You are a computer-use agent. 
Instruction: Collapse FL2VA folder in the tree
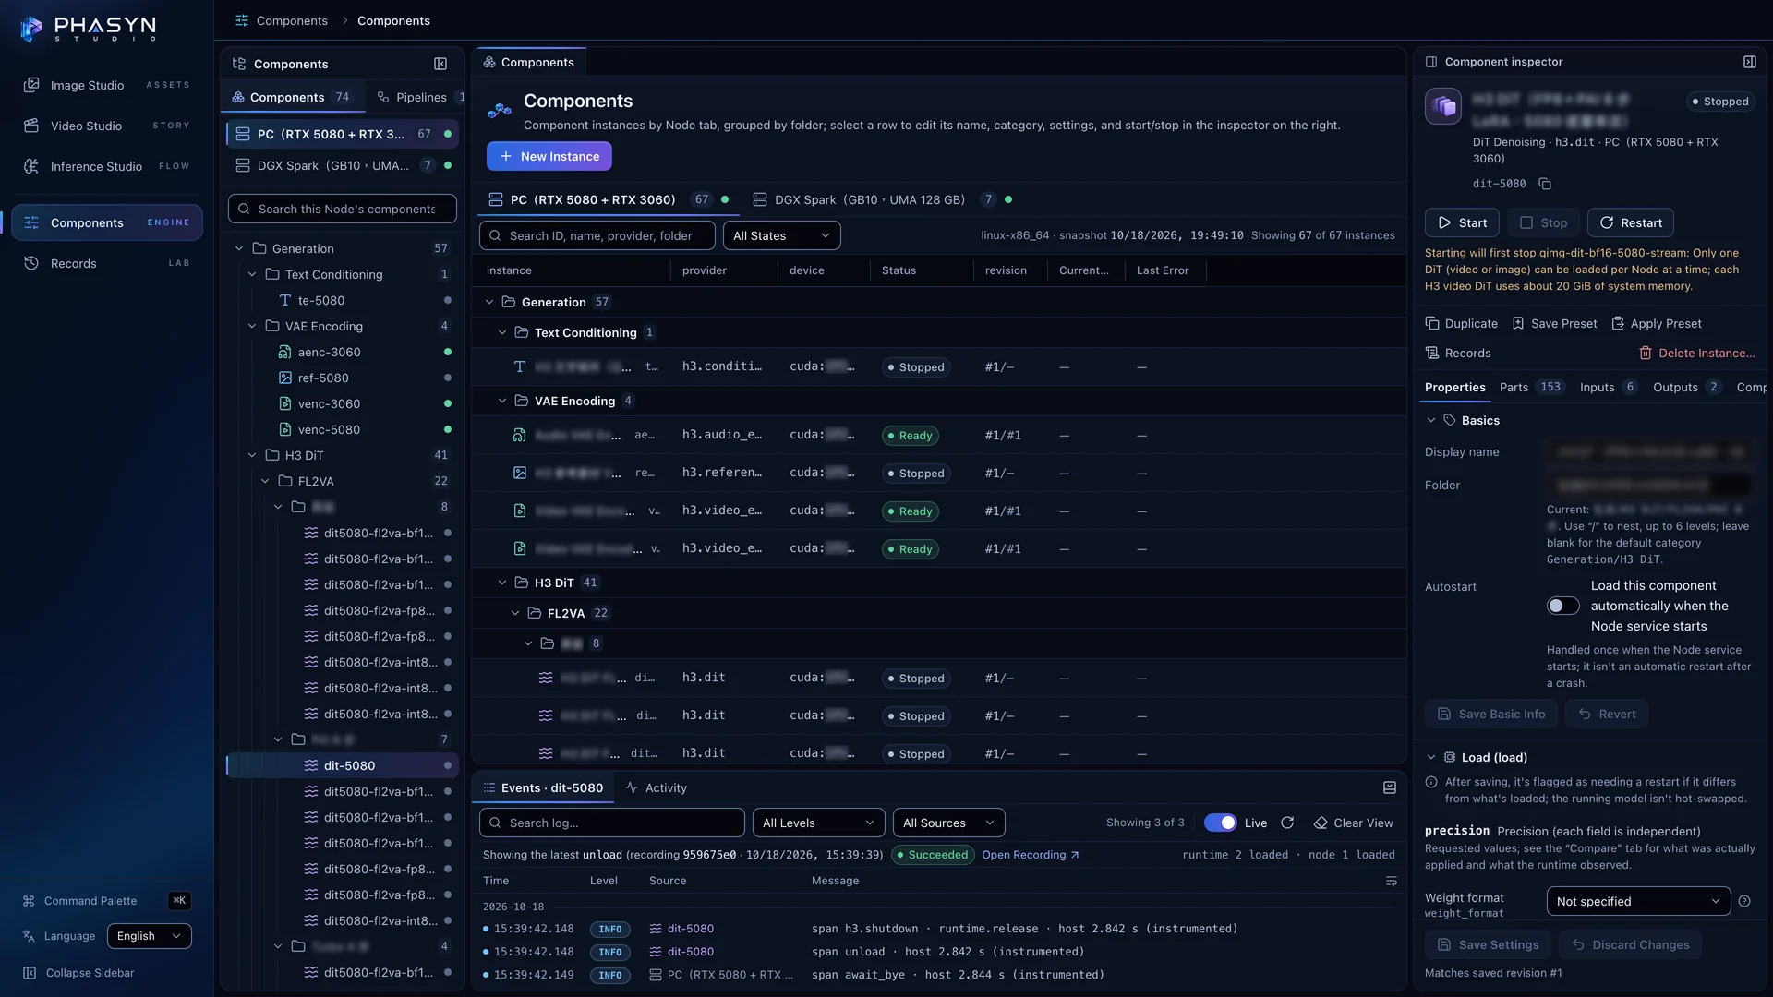coord(265,481)
